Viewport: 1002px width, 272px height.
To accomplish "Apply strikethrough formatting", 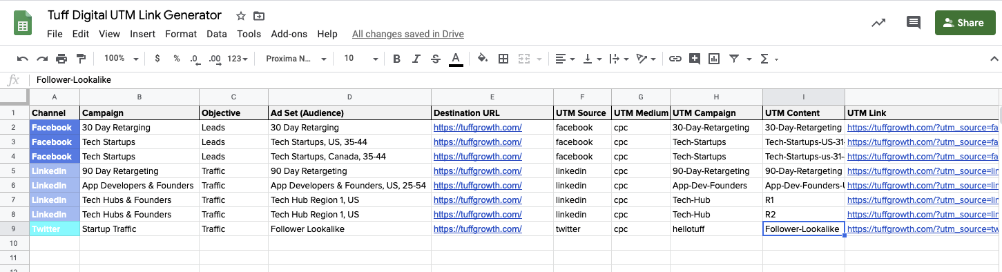I will point(436,59).
